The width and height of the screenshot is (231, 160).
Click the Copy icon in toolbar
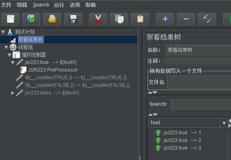tap(119, 19)
